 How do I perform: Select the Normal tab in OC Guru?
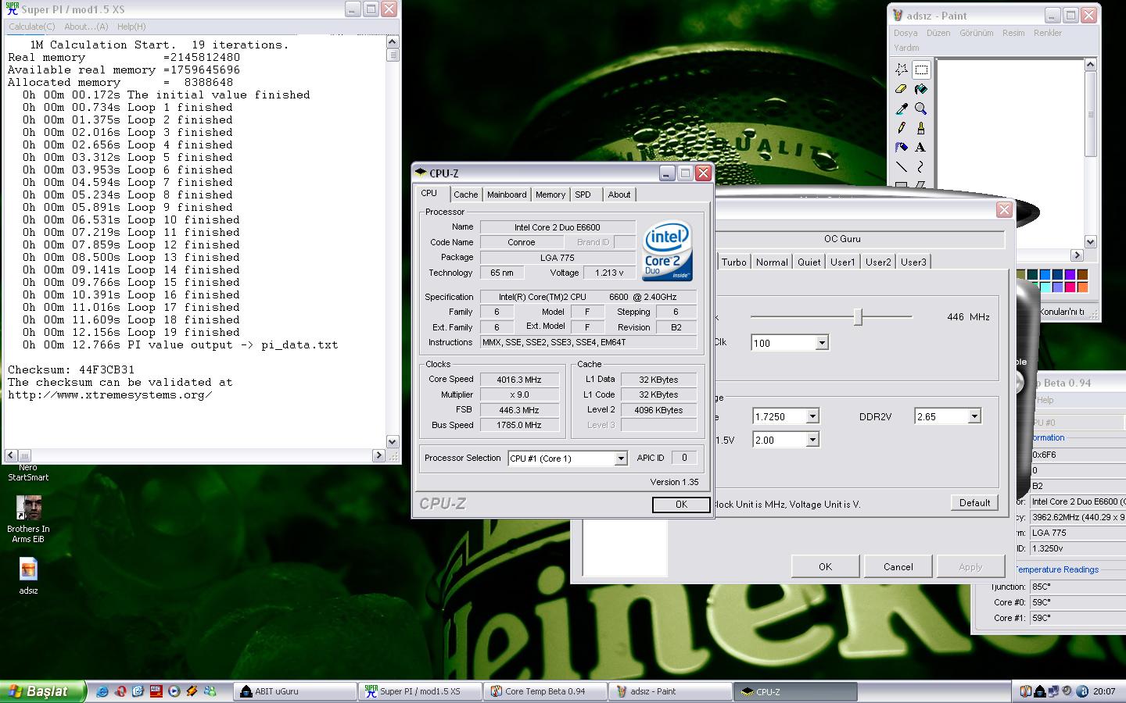point(772,262)
